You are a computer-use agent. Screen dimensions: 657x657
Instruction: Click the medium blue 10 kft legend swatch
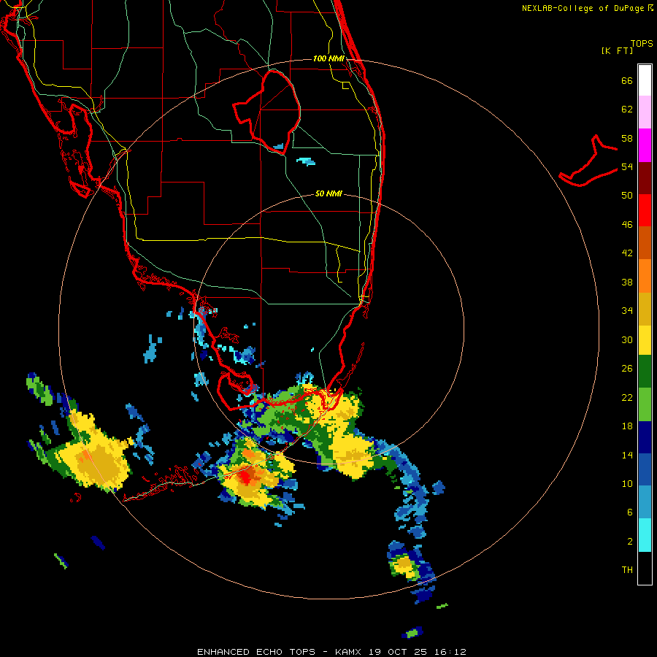coord(645,469)
